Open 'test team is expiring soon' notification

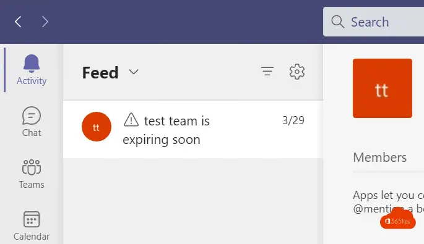click(x=193, y=129)
